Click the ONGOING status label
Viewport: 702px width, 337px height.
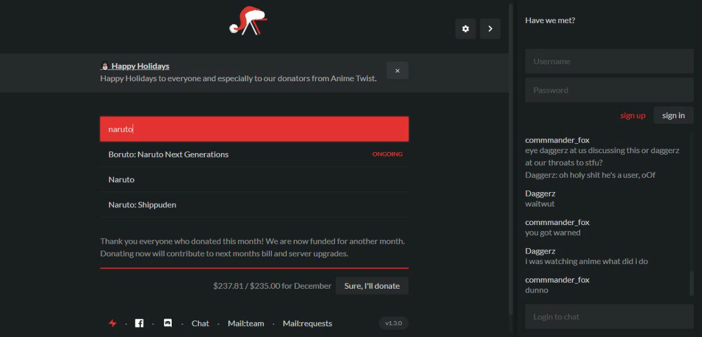coord(387,154)
